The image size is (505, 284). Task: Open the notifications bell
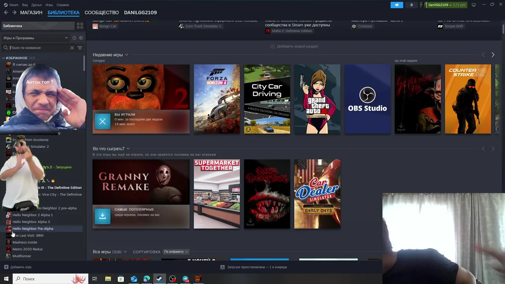click(411, 5)
